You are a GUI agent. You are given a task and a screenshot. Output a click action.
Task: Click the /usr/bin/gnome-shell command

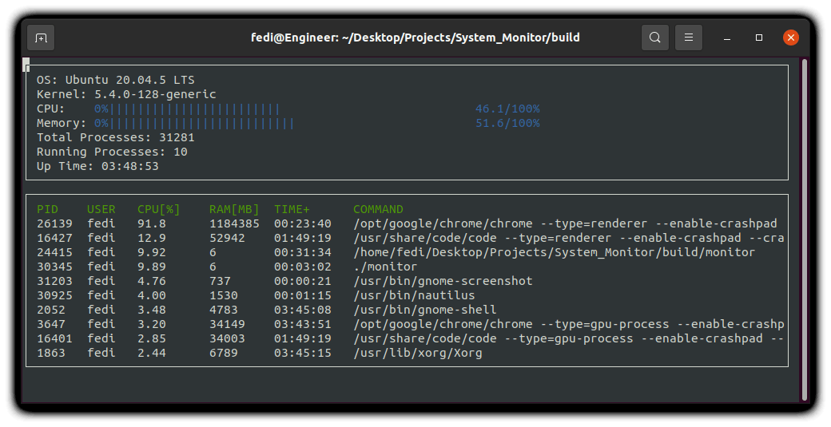pyautogui.click(x=425, y=310)
